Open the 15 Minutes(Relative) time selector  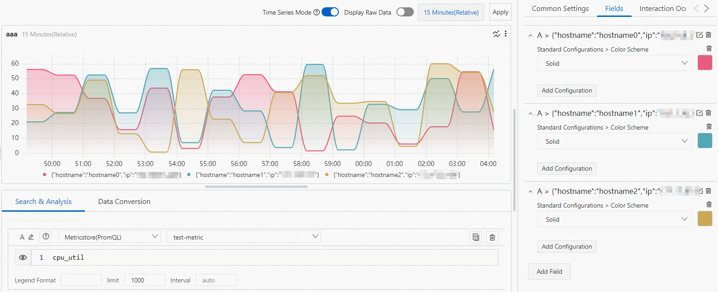451,12
